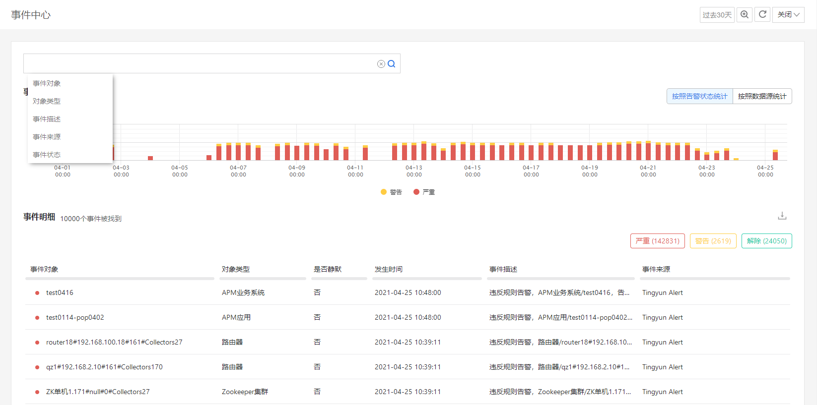This screenshot has height=405, width=817.
Task: Click the bar above the 04-13 axis label
Action: click(x=414, y=151)
